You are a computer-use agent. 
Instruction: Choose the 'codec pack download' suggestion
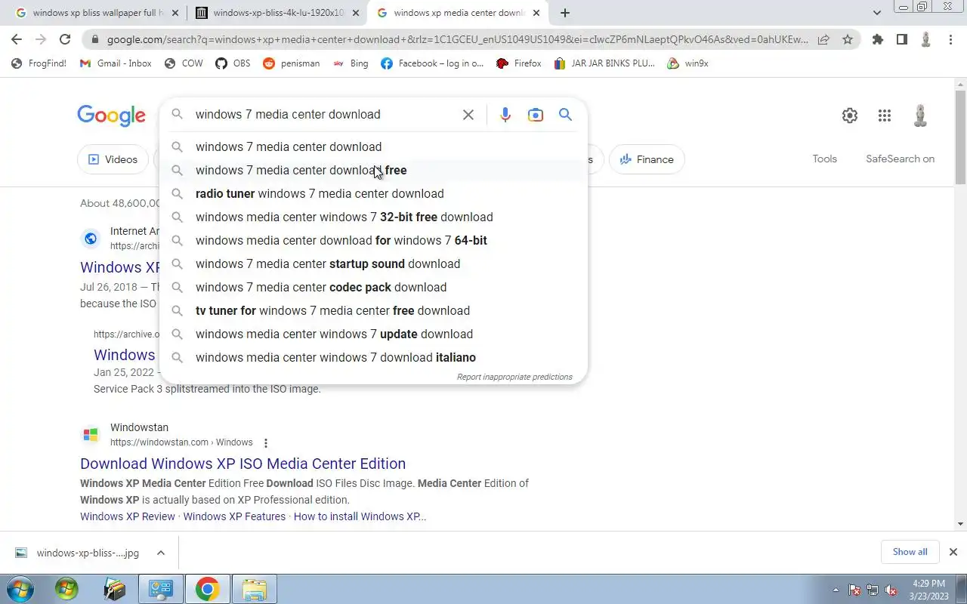pyautogui.click(x=373, y=287)
